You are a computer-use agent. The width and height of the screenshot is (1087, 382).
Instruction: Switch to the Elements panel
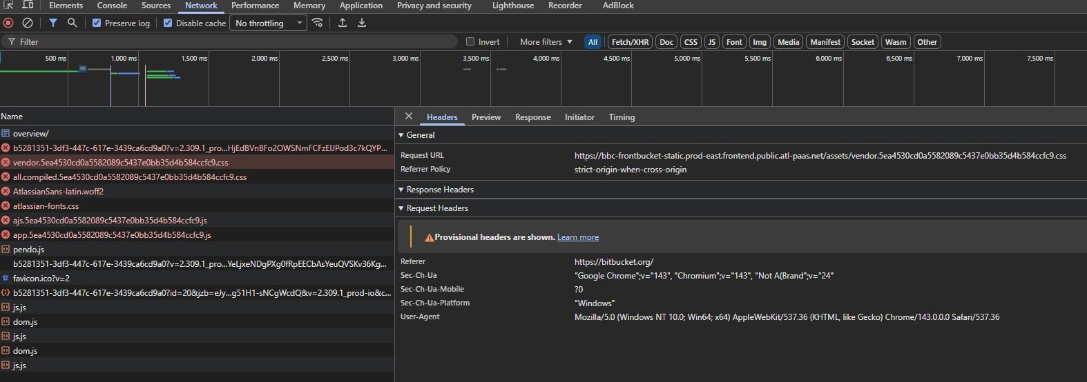[x=66, y=5]
